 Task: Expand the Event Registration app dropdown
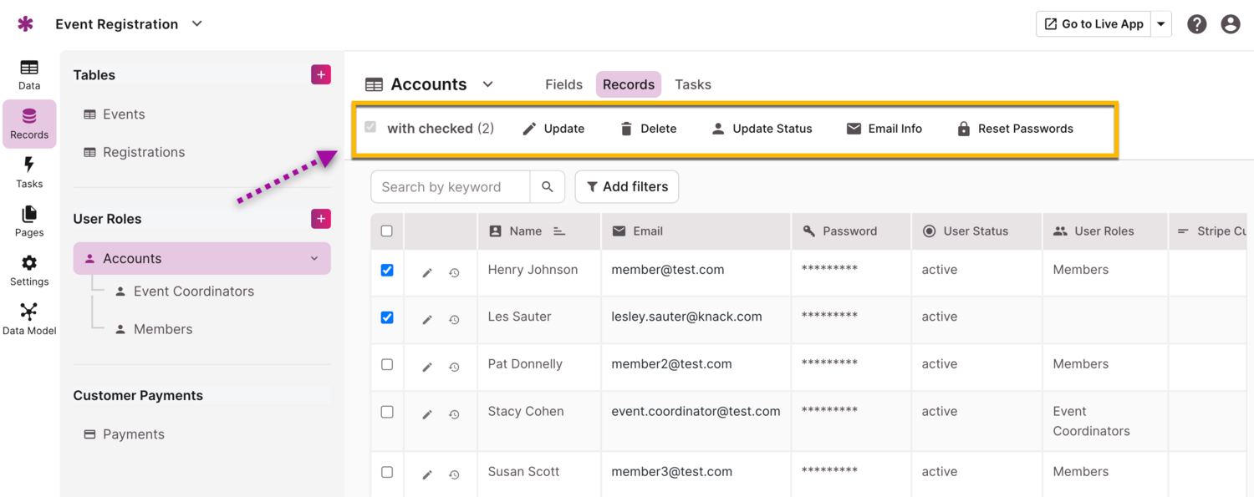click(197, 24)
